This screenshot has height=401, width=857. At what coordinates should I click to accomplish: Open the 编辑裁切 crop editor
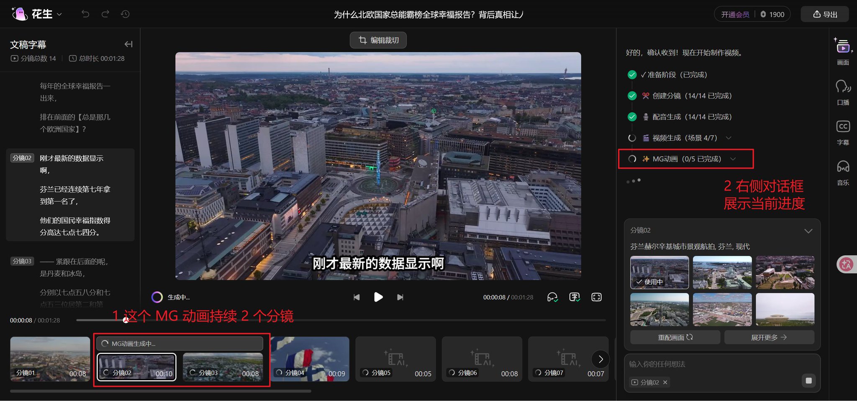point(378,40)
